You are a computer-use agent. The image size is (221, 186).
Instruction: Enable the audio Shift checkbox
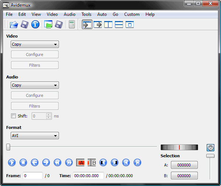click(x=13, y=116)
